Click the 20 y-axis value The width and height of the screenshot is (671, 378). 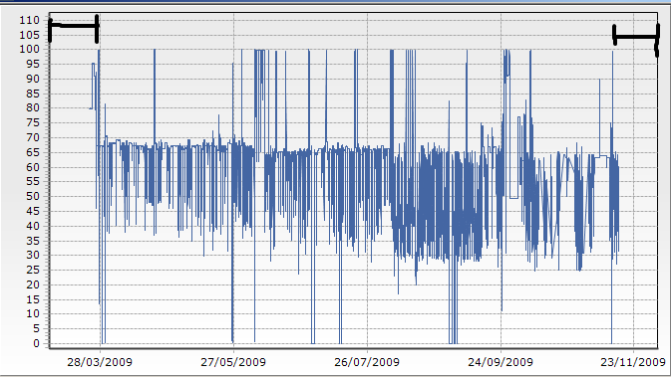33,284
